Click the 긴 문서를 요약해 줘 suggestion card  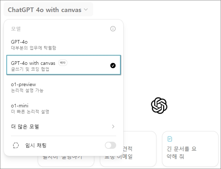click(x=190, y=149)
